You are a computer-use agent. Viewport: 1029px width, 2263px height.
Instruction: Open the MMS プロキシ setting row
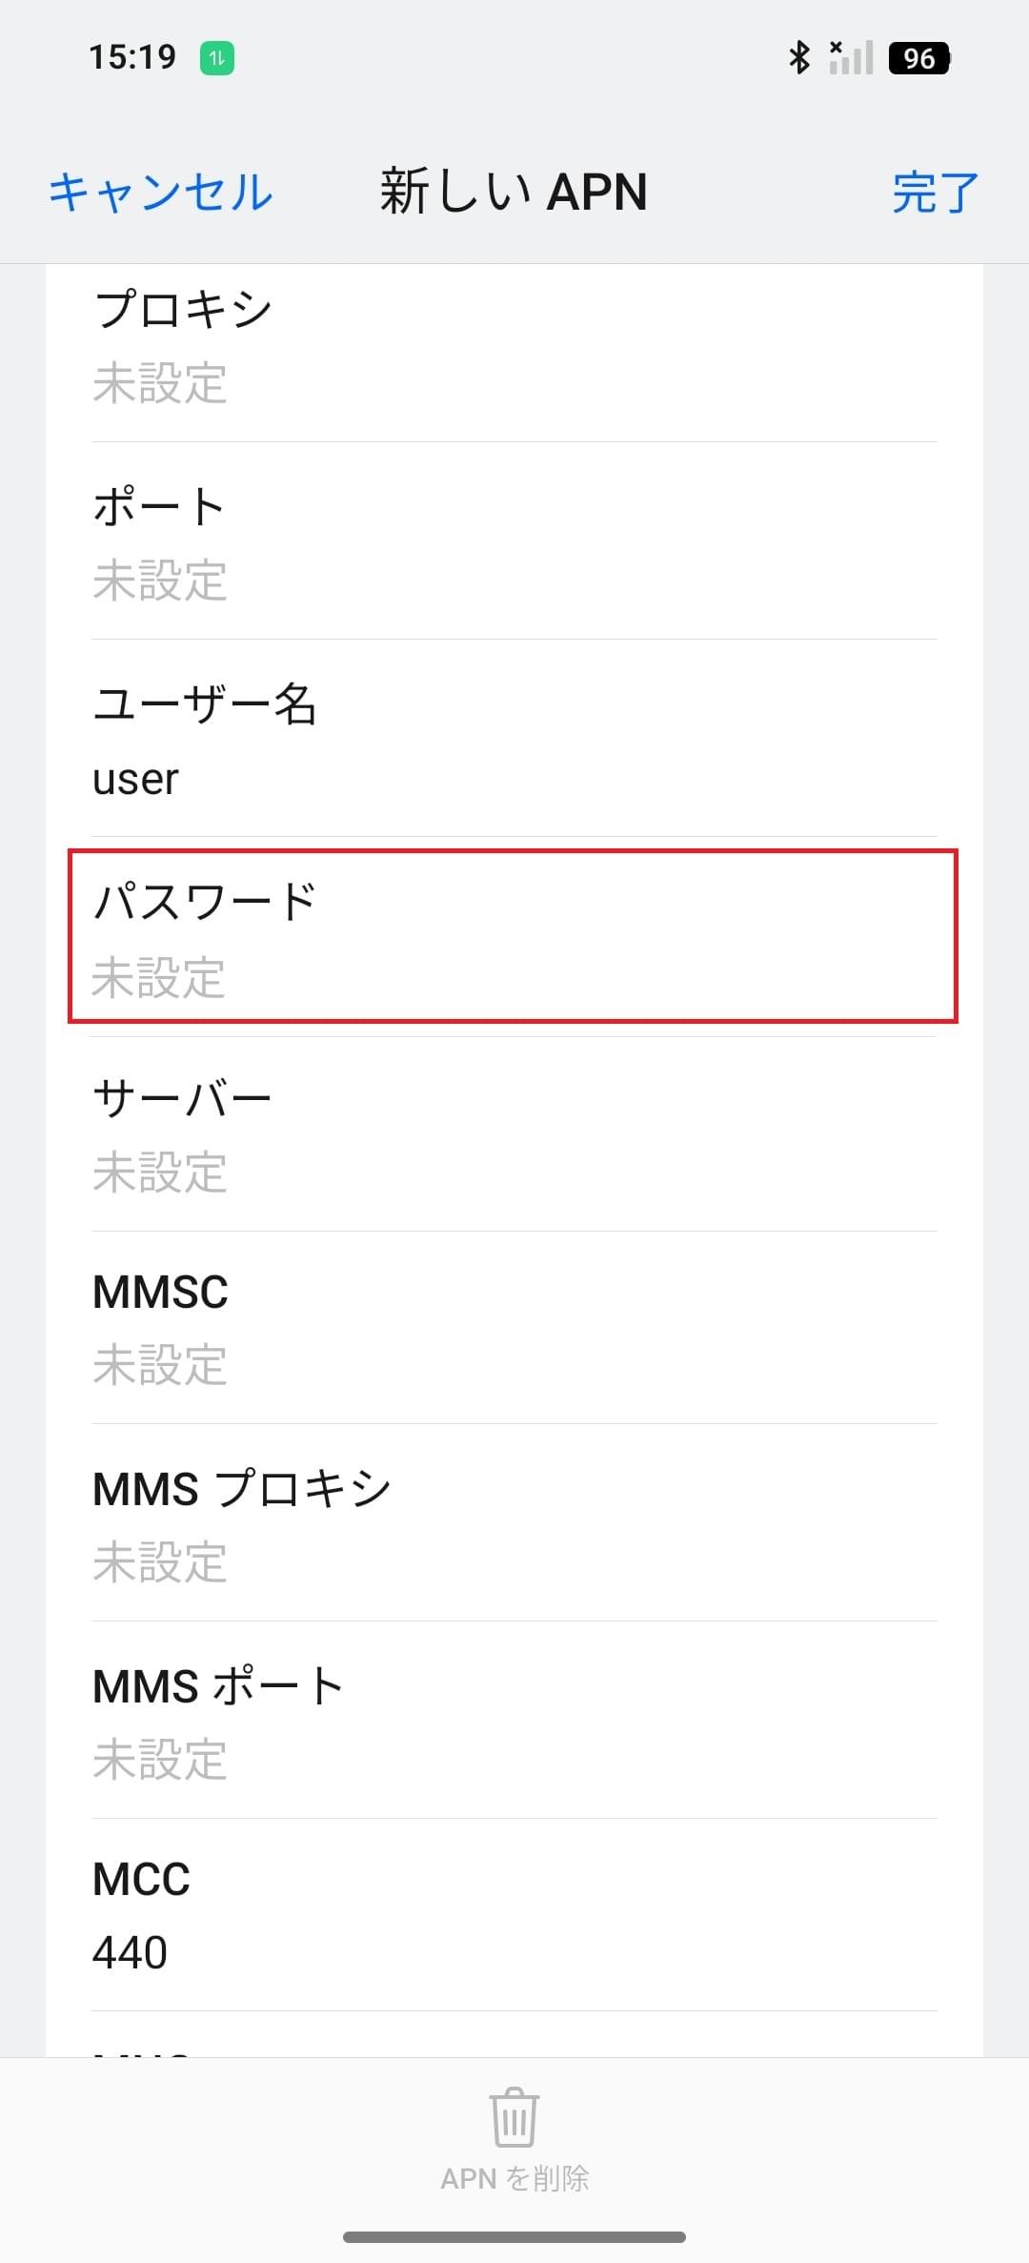[514, 1523]
